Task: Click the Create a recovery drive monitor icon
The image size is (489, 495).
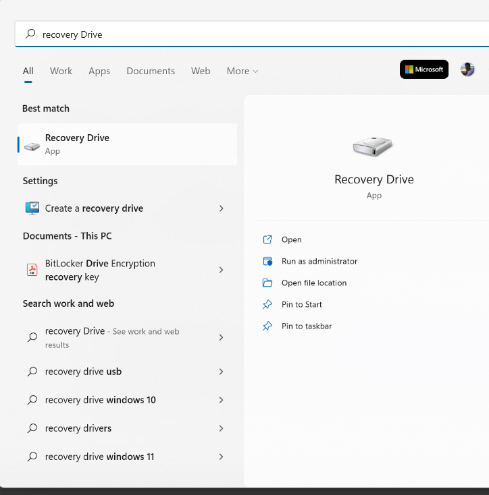Action: pos(32,208)
